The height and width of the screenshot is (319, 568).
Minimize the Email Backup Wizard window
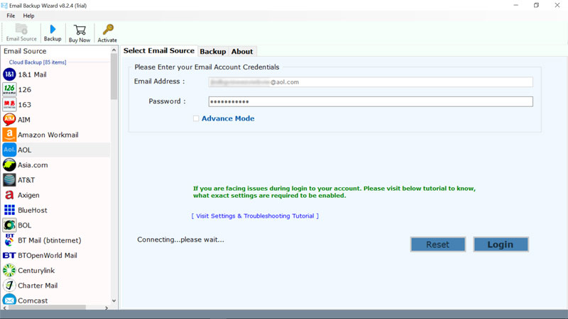[x=516, y=5]
